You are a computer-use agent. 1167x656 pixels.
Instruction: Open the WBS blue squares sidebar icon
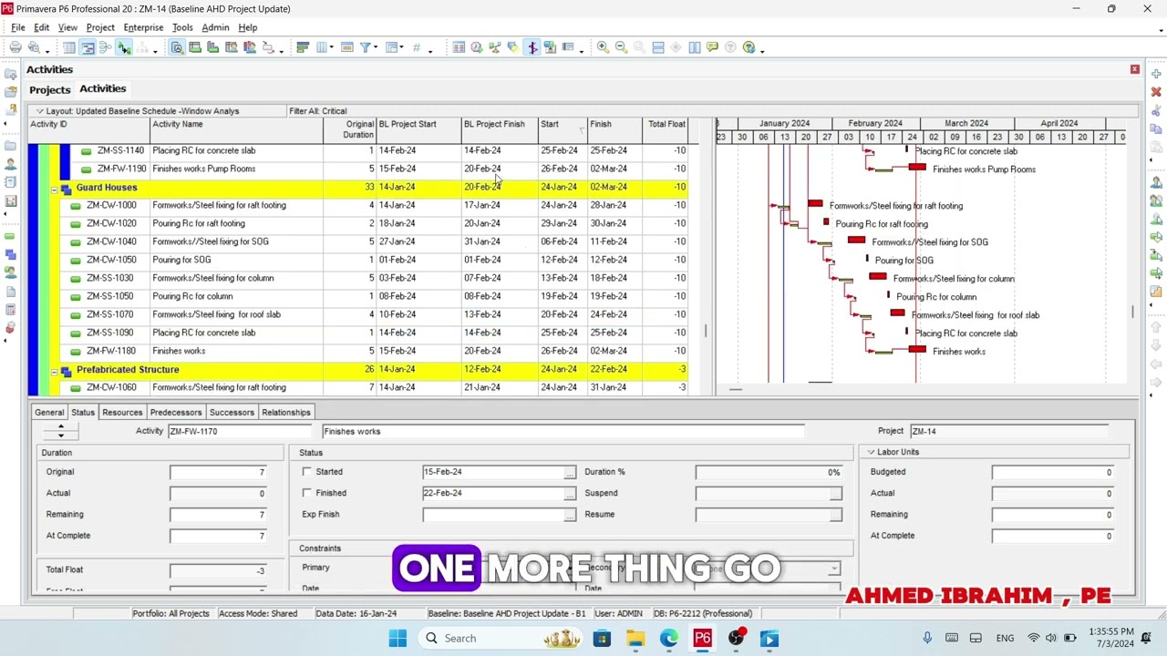tap(10, 255)
